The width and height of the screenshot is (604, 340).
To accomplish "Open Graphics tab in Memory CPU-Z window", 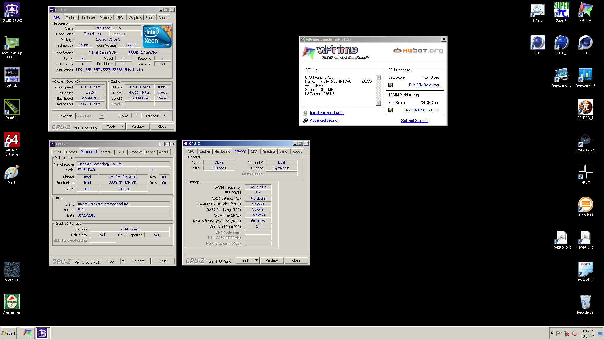I will coord(269,151).
